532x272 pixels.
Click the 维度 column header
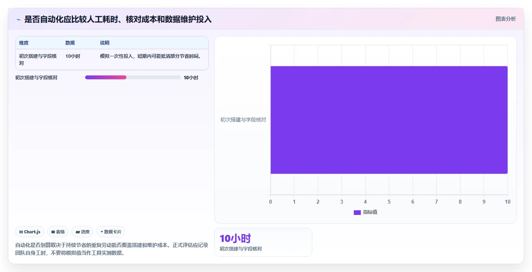point(24,43)
